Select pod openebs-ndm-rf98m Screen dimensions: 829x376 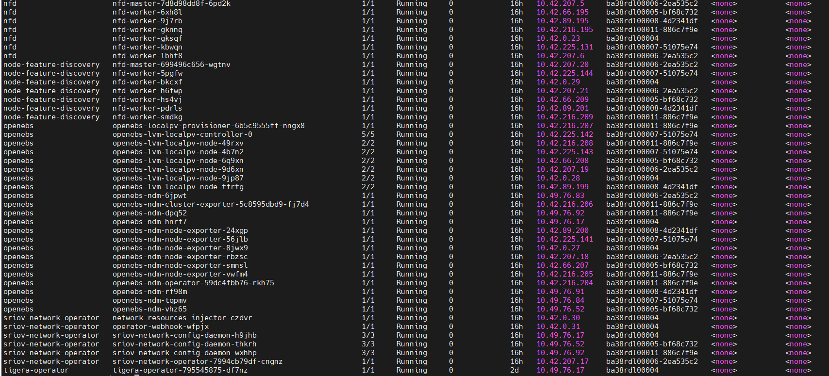pos(149,292)
